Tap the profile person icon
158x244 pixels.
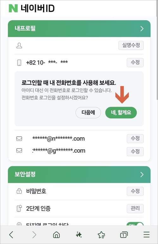click(x=19, y=46)
